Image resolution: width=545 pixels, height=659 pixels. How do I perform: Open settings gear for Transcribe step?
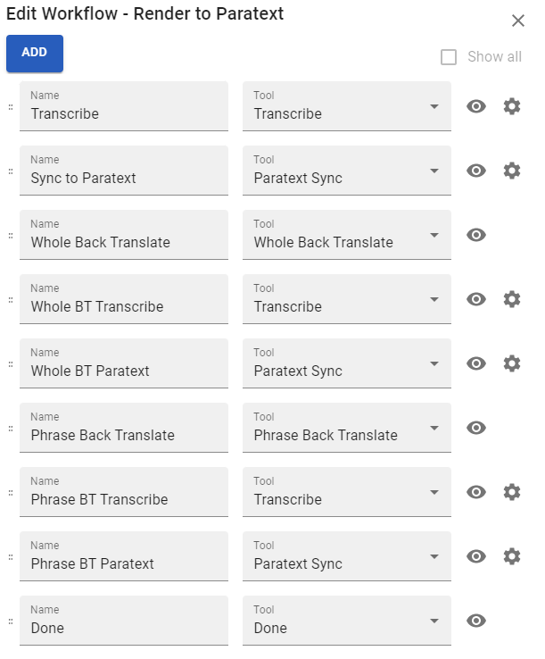[x=512, y=106]
